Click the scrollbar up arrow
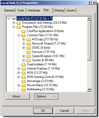 click(89, 18)
